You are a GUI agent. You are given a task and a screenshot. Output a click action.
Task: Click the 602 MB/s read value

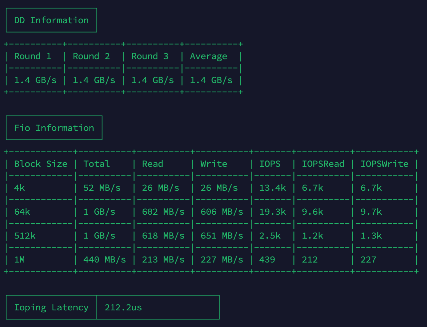click(x=163, y=212)
